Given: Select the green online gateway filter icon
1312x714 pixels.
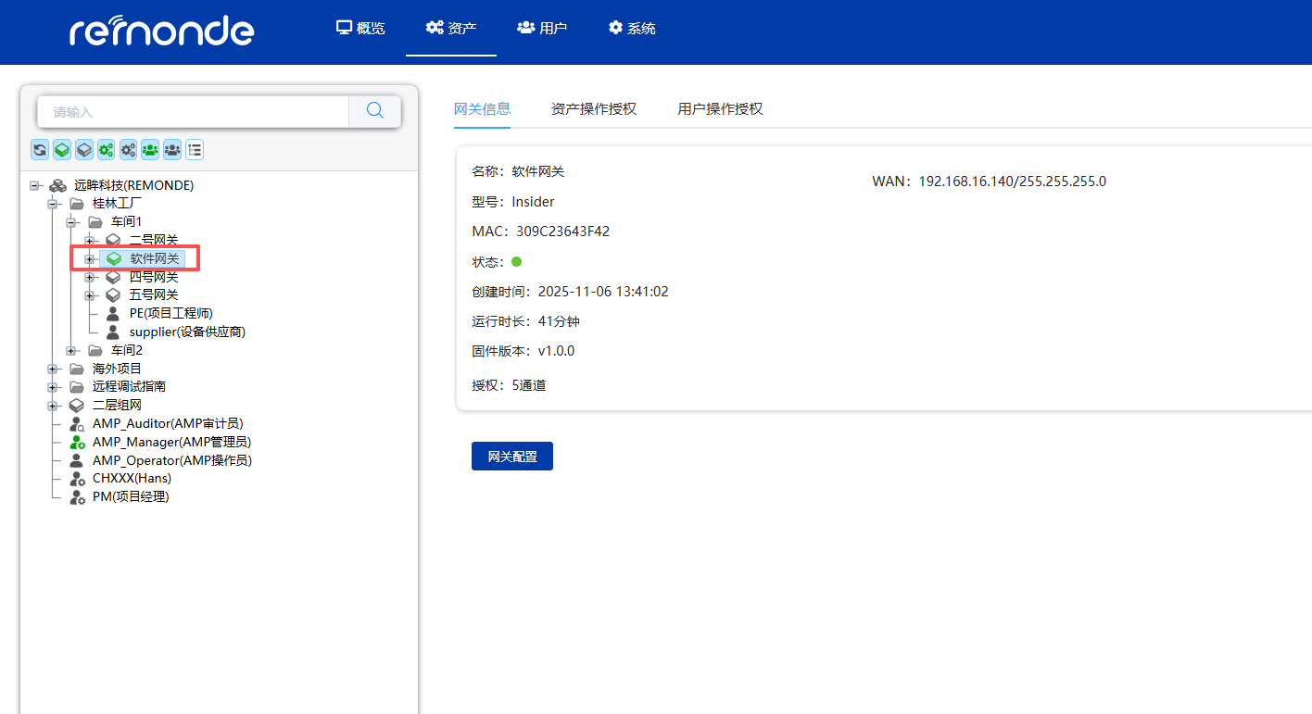Looking at the screenshot, I should [61, 149].
